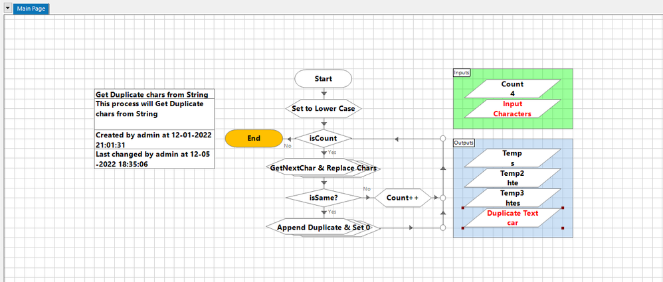This screenshot has height=282, width=663.
Task: Click the Inputs block label
Action: pyautogui.click(x=461, y=72)
